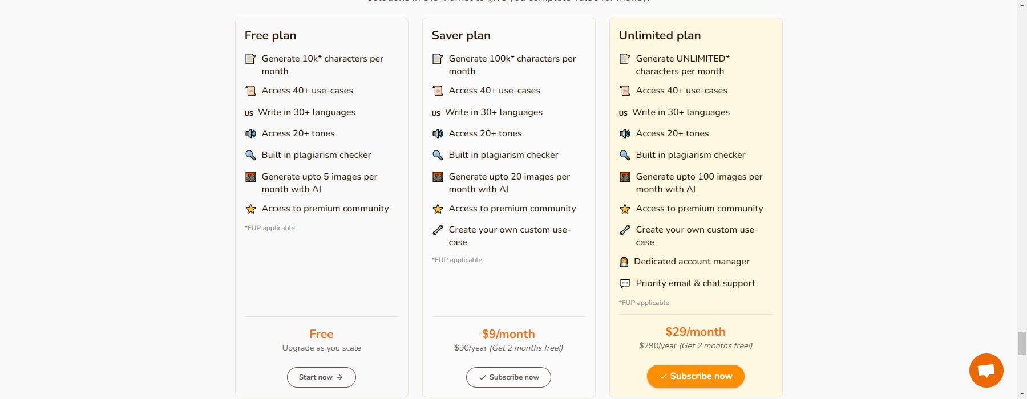Click the FUP applicable footnote in Free plan
The height and width of the screenshot is (399, 1027).
point(269,228)
